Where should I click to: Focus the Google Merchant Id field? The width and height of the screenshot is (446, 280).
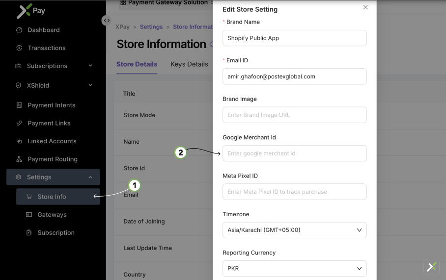tap(294, 153)
